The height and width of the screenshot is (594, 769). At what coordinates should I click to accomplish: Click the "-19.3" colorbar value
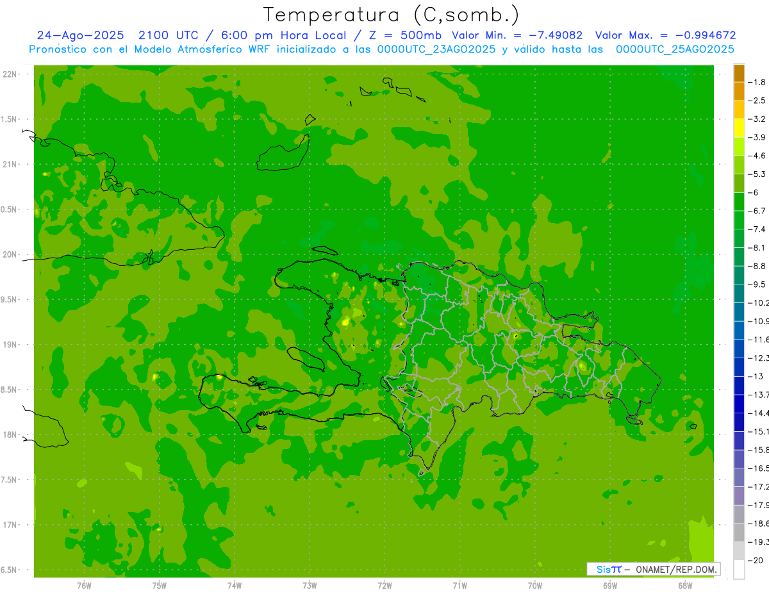click(759, 542)
